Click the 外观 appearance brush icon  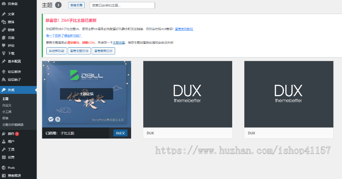tap(4, 90)
